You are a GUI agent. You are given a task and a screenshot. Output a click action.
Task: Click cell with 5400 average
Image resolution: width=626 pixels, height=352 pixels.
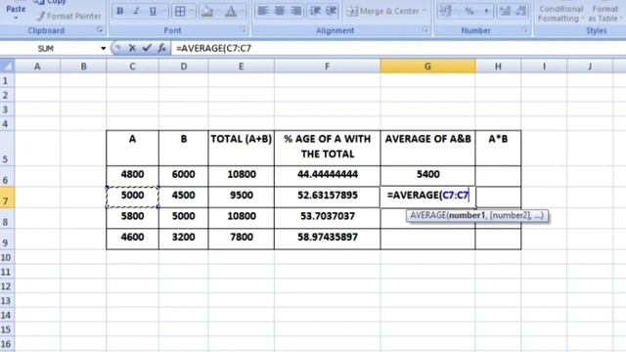click(x=428, y=176)
